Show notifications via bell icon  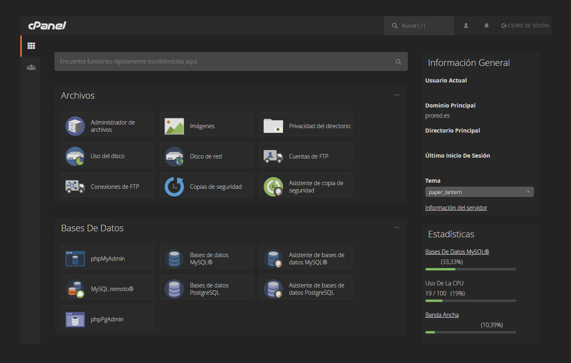tap(486, 25)
